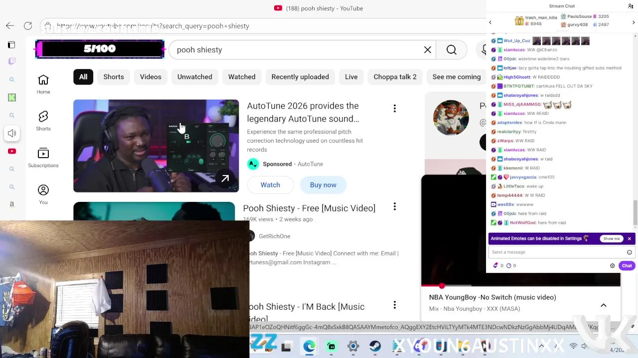Open the AutoTune ad thumbnail
The width and height of the screenshot is (638, 358).
(156, 146)
